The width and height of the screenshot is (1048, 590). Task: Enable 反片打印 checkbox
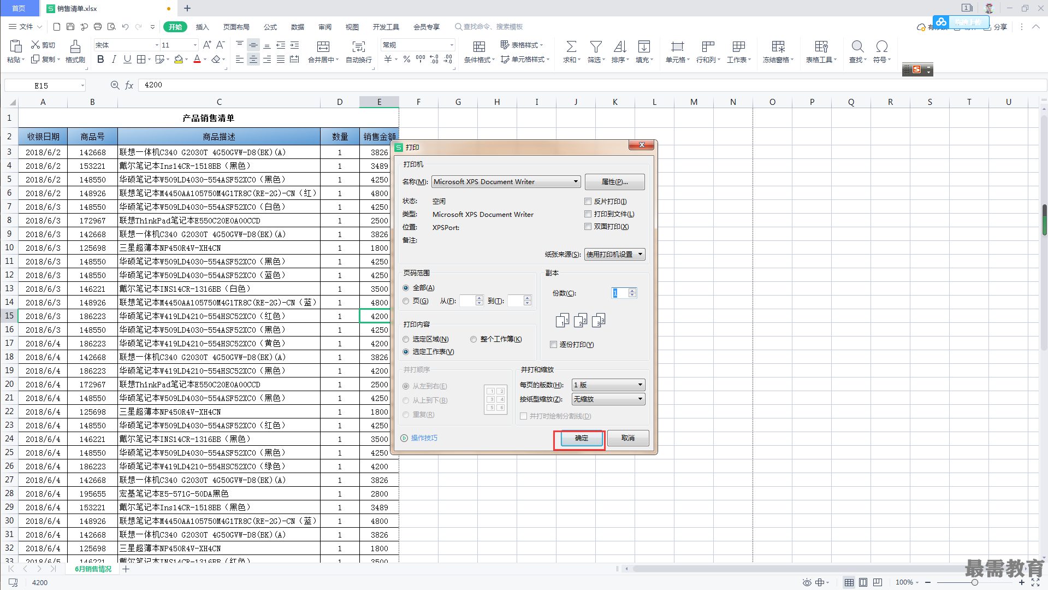[588, 202]
